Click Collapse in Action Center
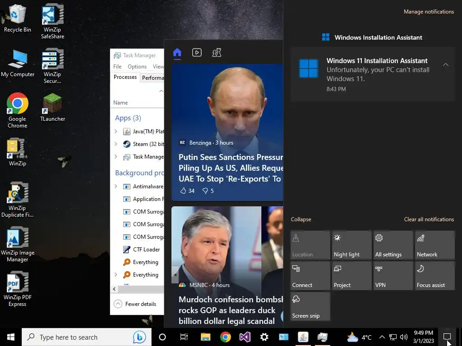Viewport: 462px width, 346px height. tap(301, 219)
